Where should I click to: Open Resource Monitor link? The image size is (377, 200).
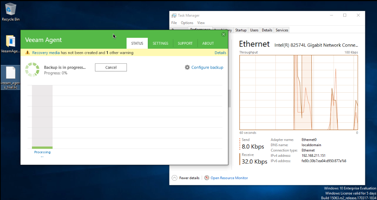tap(229, 178)
